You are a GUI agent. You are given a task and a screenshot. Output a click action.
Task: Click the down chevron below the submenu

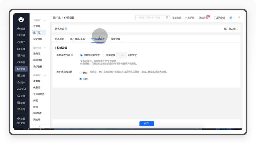(40, 126)
